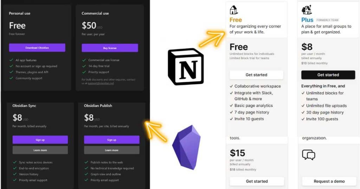Click Sign up under Obsidian Publish

click(x=111, y=140)
